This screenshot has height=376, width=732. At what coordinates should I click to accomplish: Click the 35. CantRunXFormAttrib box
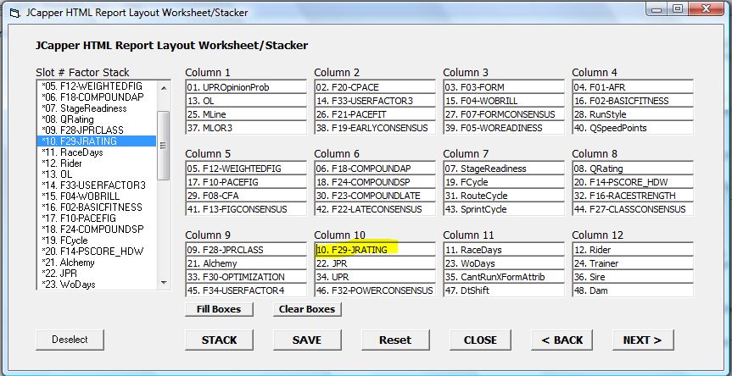503,277
